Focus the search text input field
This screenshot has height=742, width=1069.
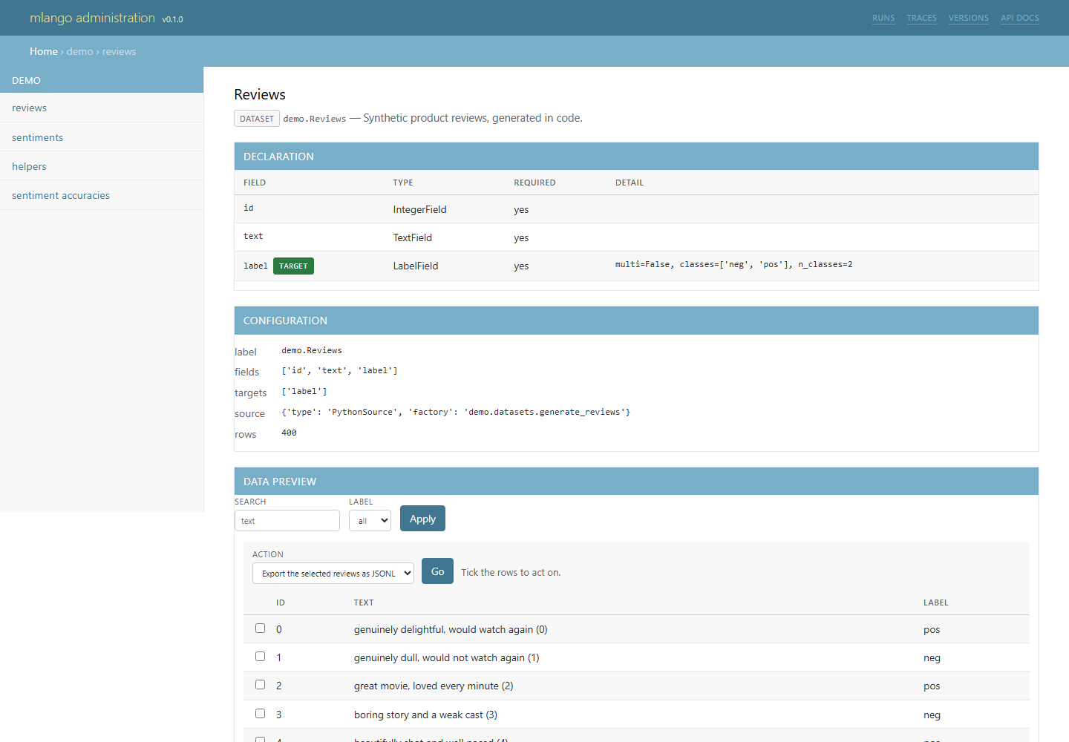pos(287,520)
